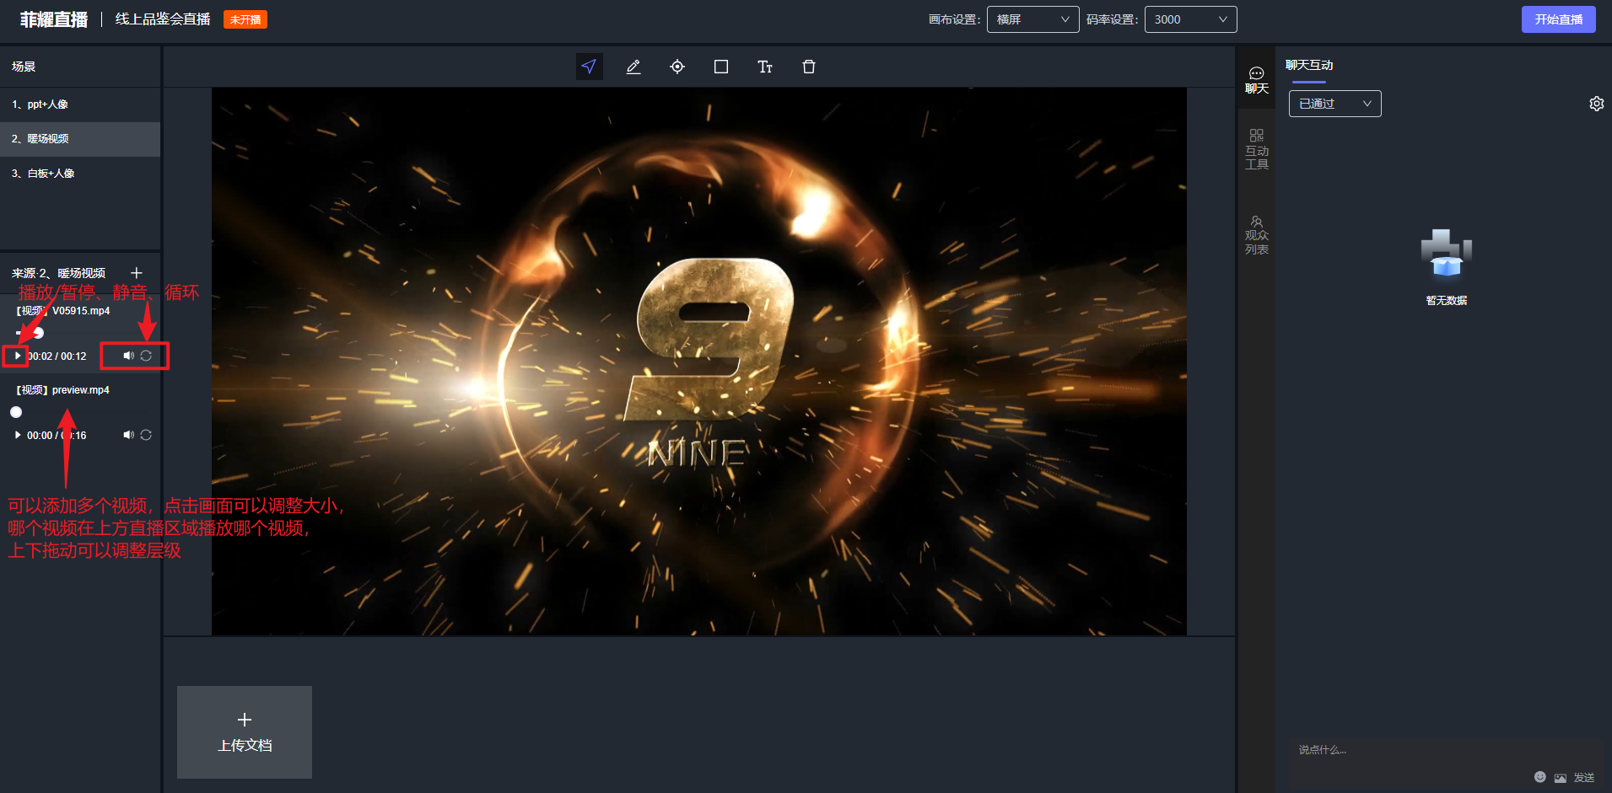This screenshot has width=1612, height=793.
Task: Open the 已通过 chat filter dropdown
Action: coord(1334,104)
